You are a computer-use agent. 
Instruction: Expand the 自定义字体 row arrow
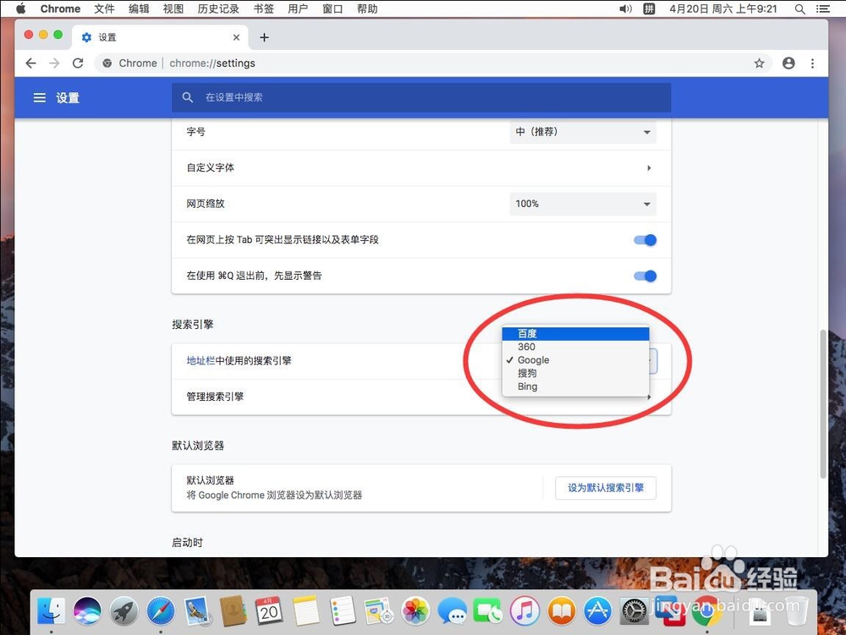point(649,167)
